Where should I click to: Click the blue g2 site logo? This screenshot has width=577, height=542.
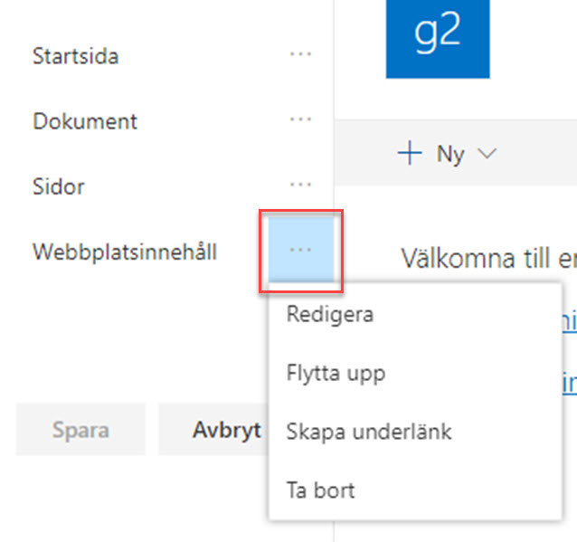(x=438, y=36)
